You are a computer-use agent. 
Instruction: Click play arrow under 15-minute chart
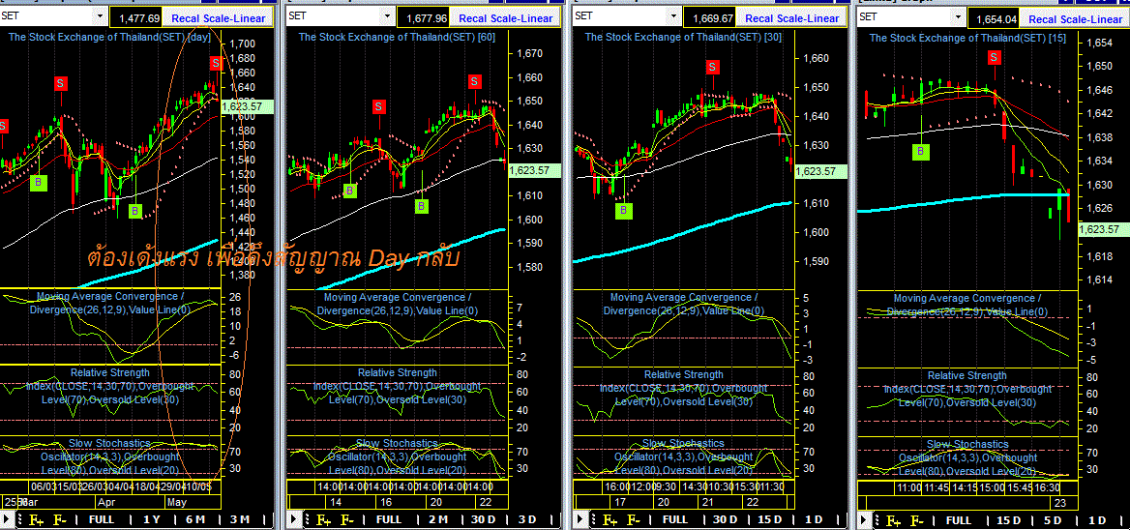click(863, 520)
